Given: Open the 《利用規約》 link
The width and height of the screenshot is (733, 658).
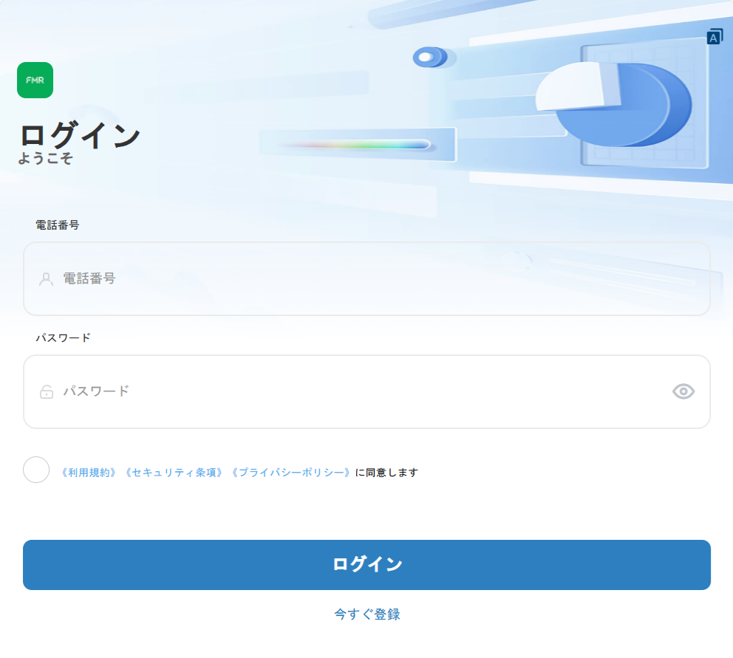Looking at the screenshot, I should coord(89,473).
